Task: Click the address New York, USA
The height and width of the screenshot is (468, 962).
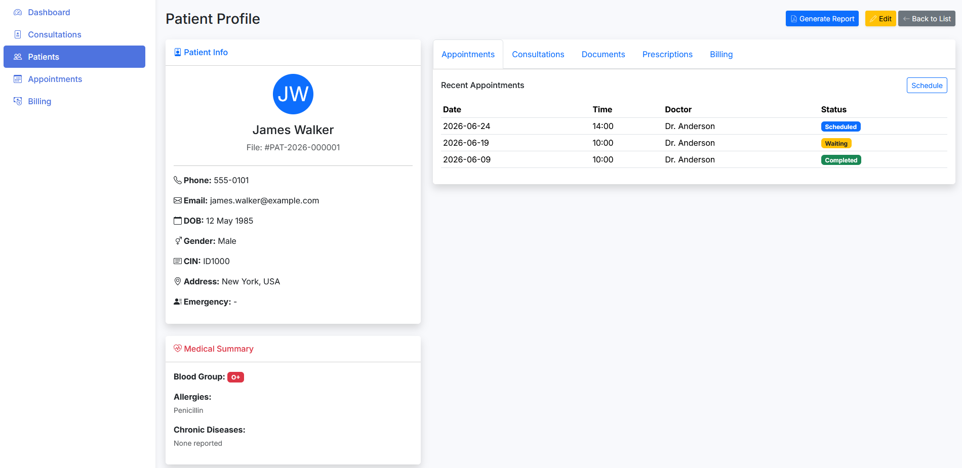Action: coord(251,281)
